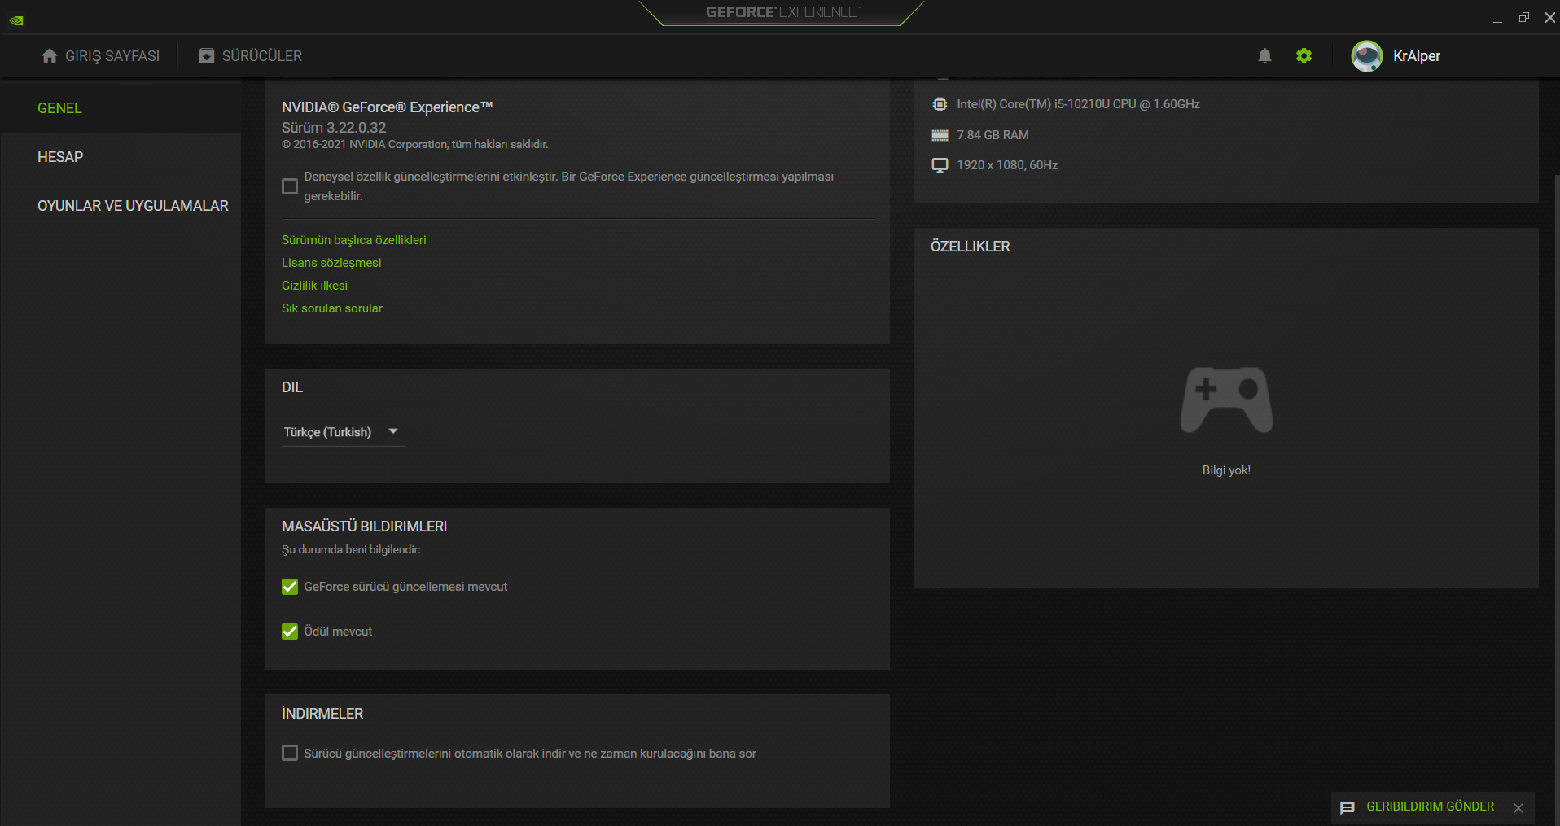This screenshot has width=1560, height=826.
Task: Dismiss the Geribildirim Gönder popup
Action: click(x=1518, y=807)
